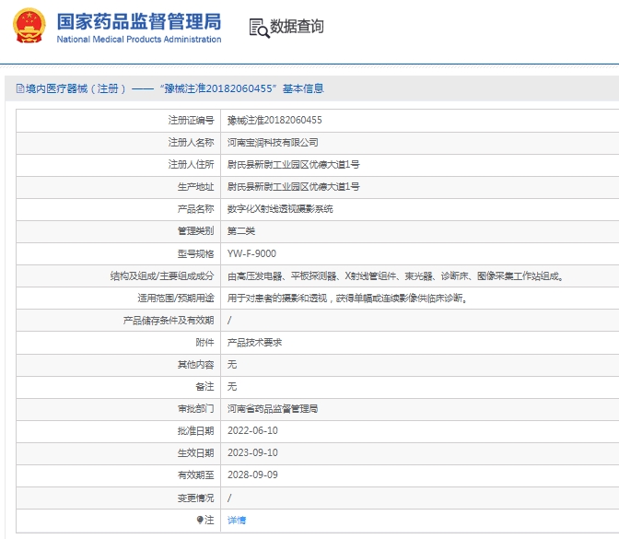Open the 详情 details link

pos(237,521)
